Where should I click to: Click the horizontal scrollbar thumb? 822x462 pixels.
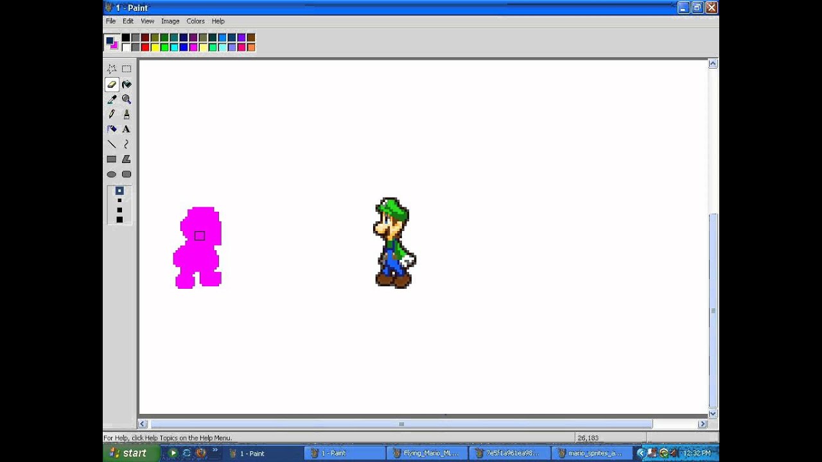[401, 424]
